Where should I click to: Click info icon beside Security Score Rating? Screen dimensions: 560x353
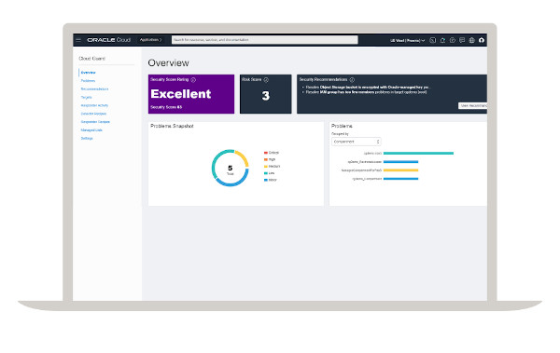(193, 80)
